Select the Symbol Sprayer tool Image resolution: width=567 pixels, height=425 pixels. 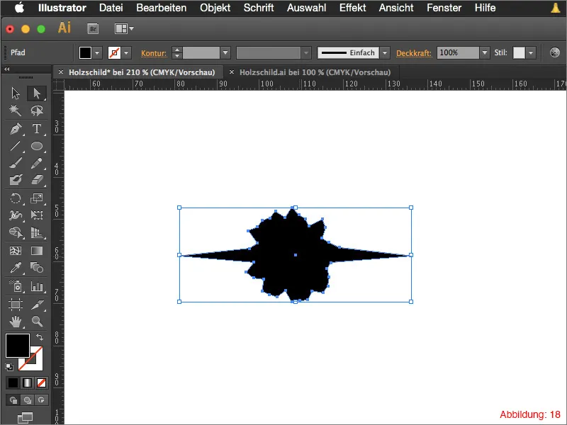[16, 286]
